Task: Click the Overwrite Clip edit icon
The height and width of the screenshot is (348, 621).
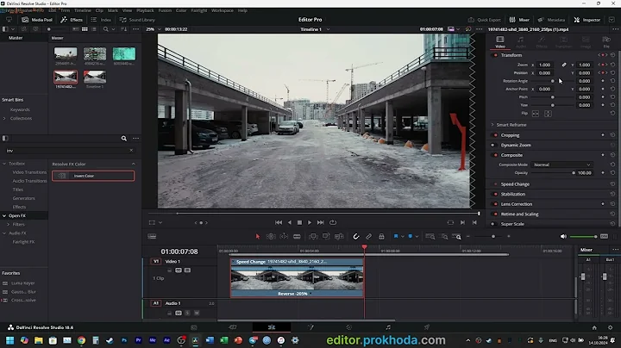Action: (326, 237)
